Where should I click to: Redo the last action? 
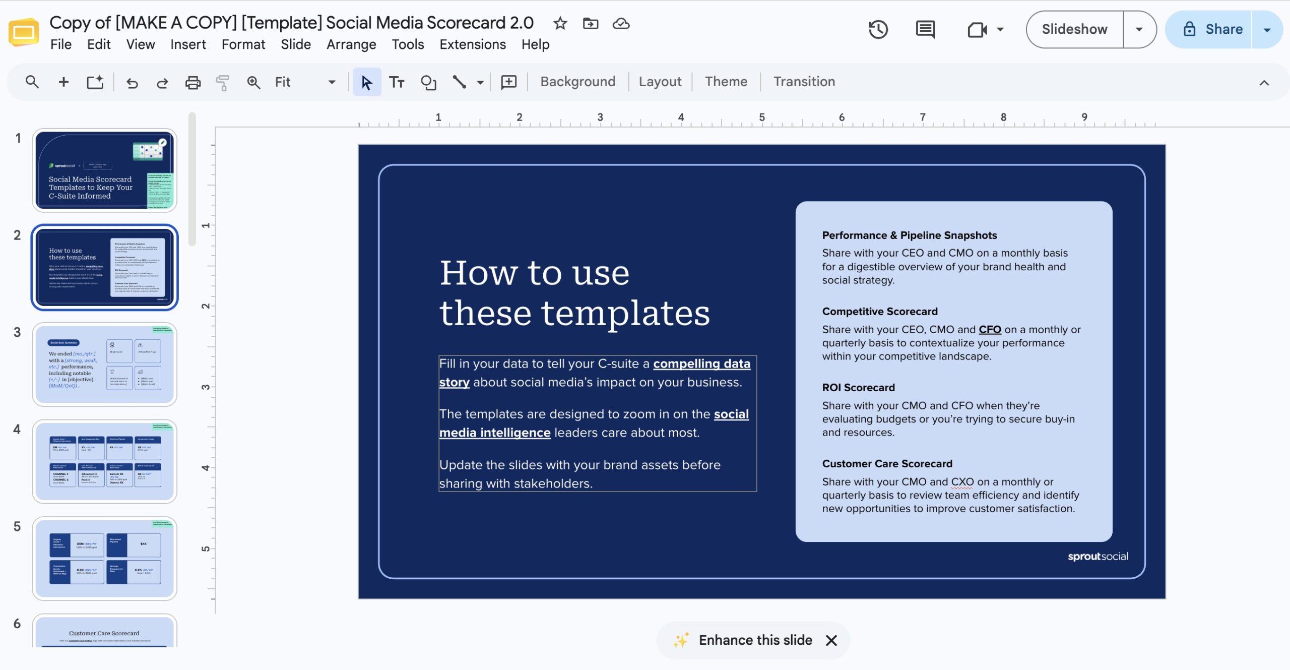[162, 82]
